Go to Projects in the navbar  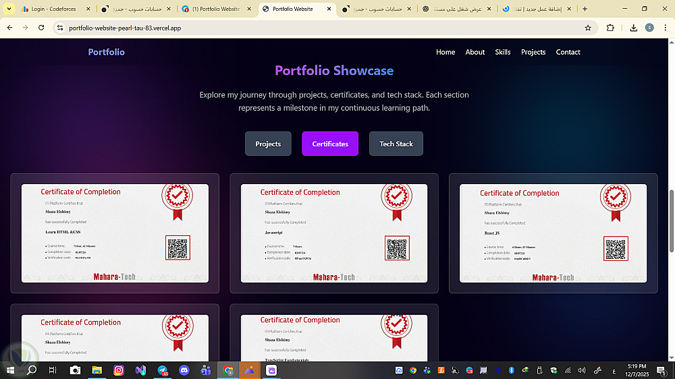pyautogui.click(x=533, y=52)
